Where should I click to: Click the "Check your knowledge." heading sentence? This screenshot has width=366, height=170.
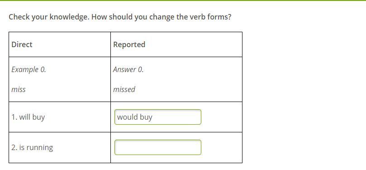pos(49,17)
